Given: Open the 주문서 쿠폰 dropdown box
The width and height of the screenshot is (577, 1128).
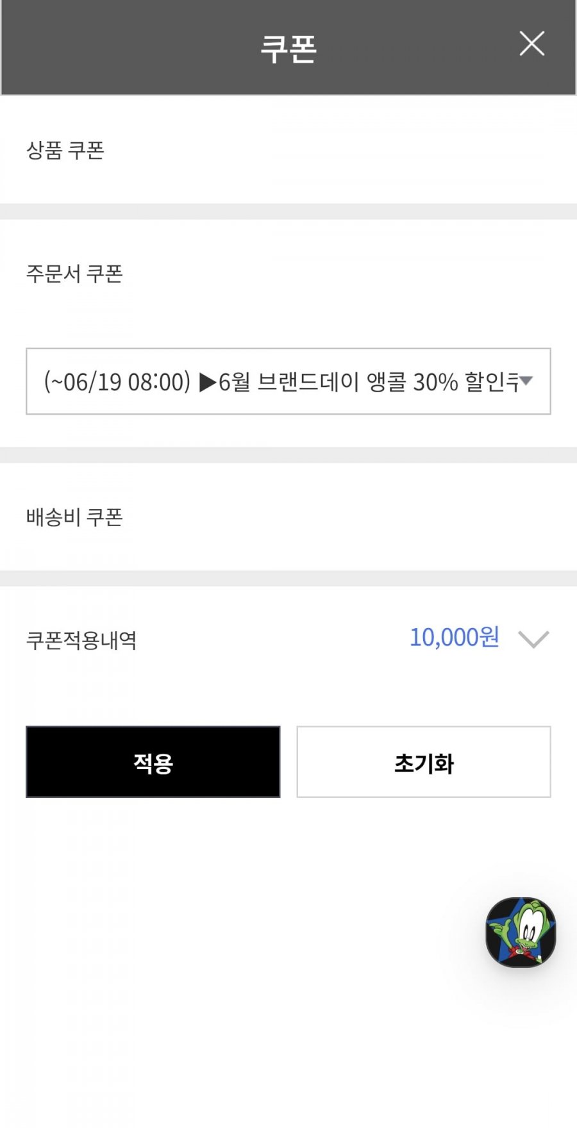Looking at the screenshot, I should 288,381.
